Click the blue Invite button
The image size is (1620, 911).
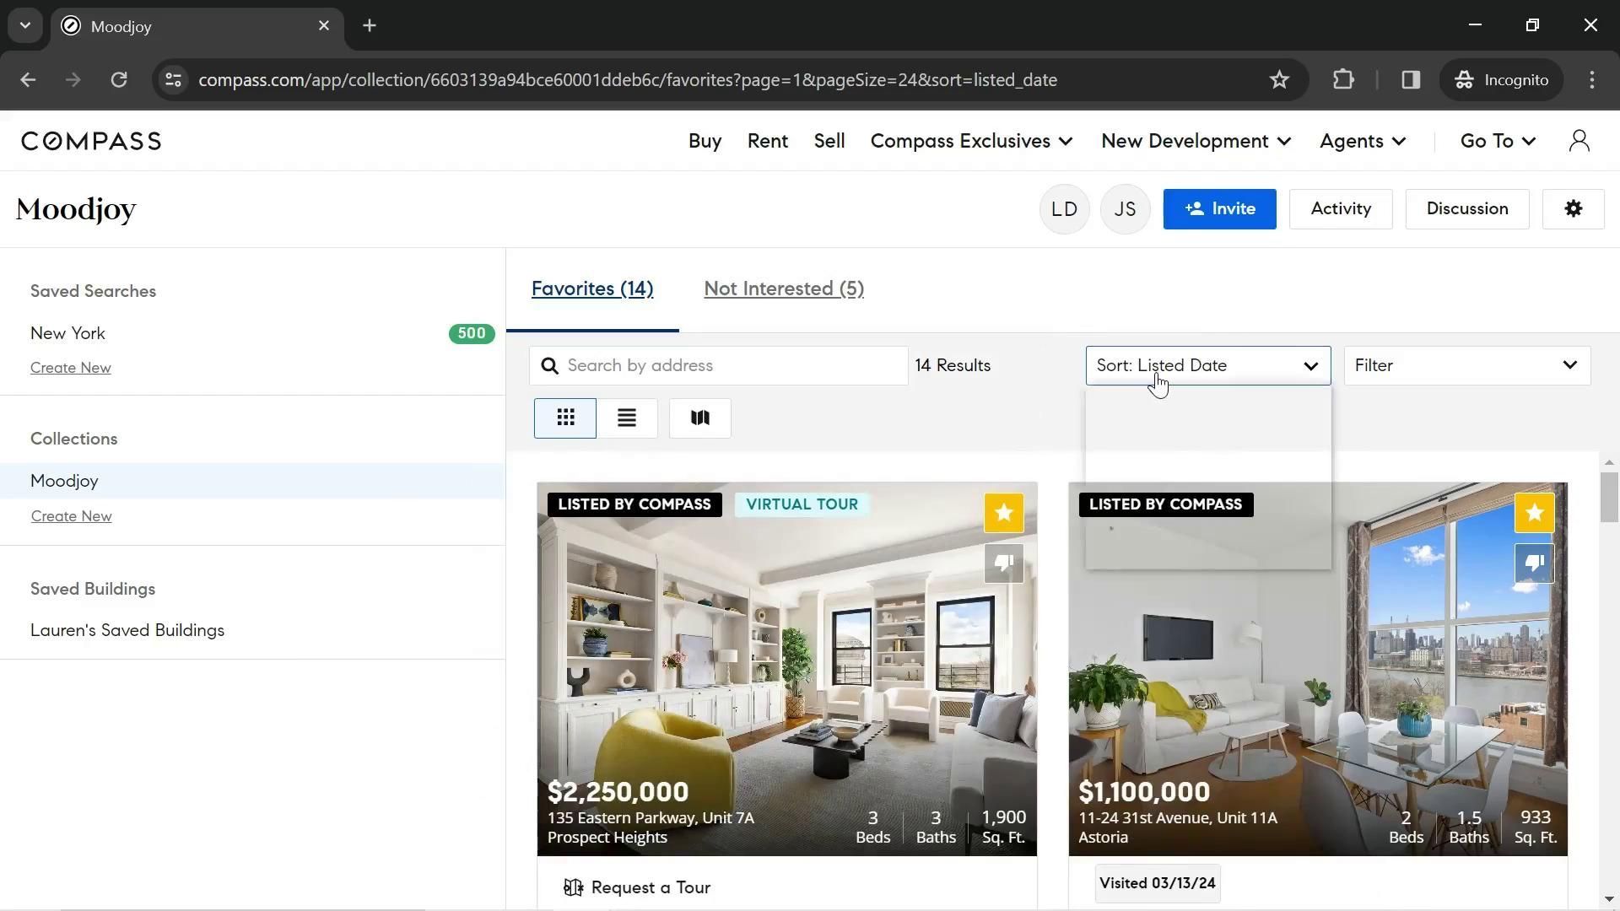pos(1219,208)
